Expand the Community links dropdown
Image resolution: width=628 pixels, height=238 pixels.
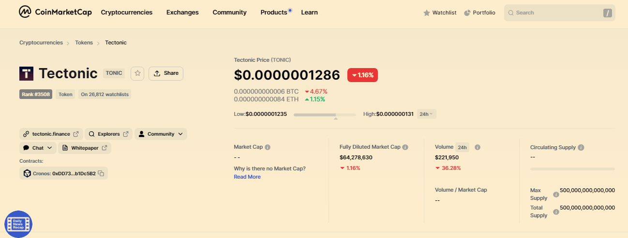[x=161, y=134]
